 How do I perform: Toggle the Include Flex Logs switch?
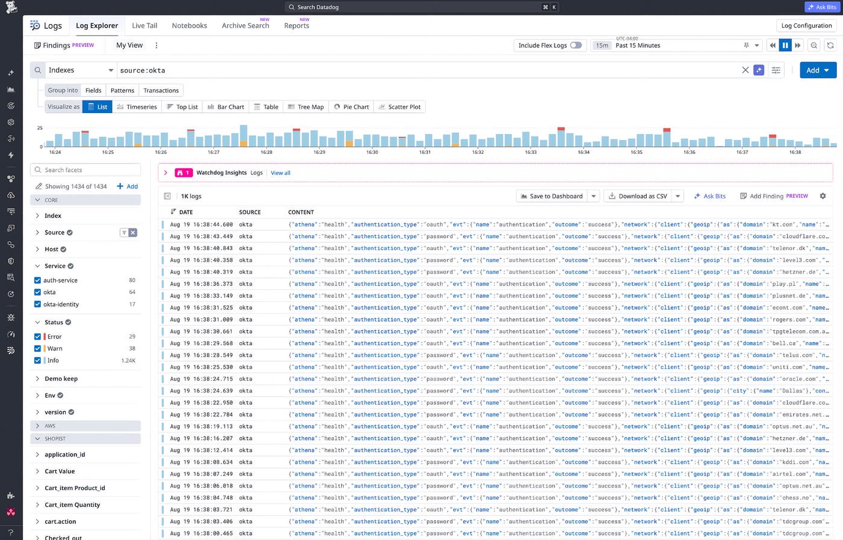[x=576, y=45]
